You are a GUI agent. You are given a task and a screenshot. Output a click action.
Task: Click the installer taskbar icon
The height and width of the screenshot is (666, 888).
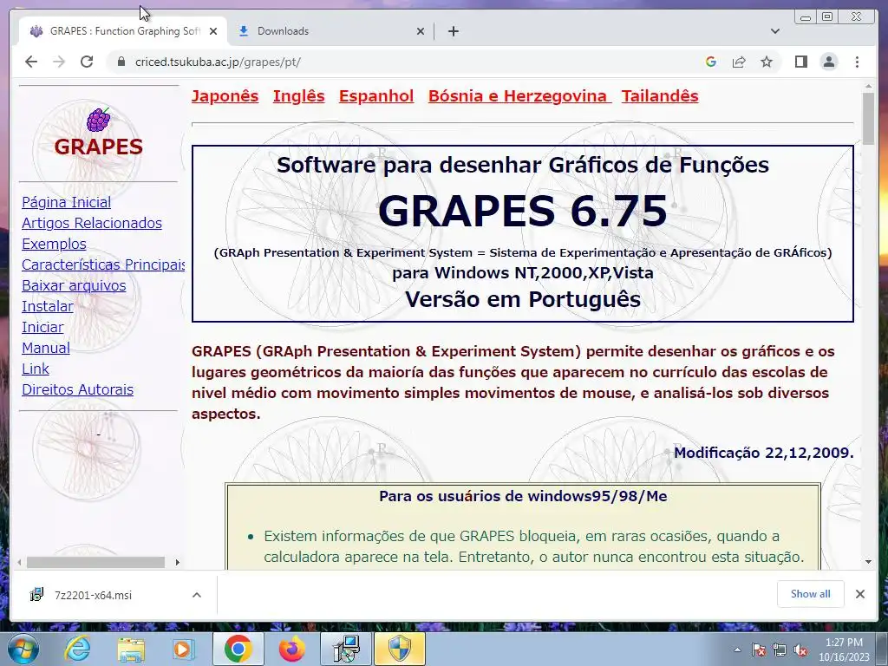(x=346, y=649)
